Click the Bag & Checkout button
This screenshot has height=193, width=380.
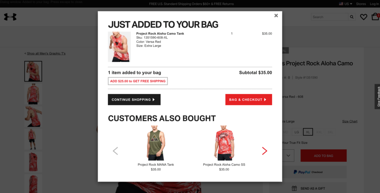click(249, 100)
